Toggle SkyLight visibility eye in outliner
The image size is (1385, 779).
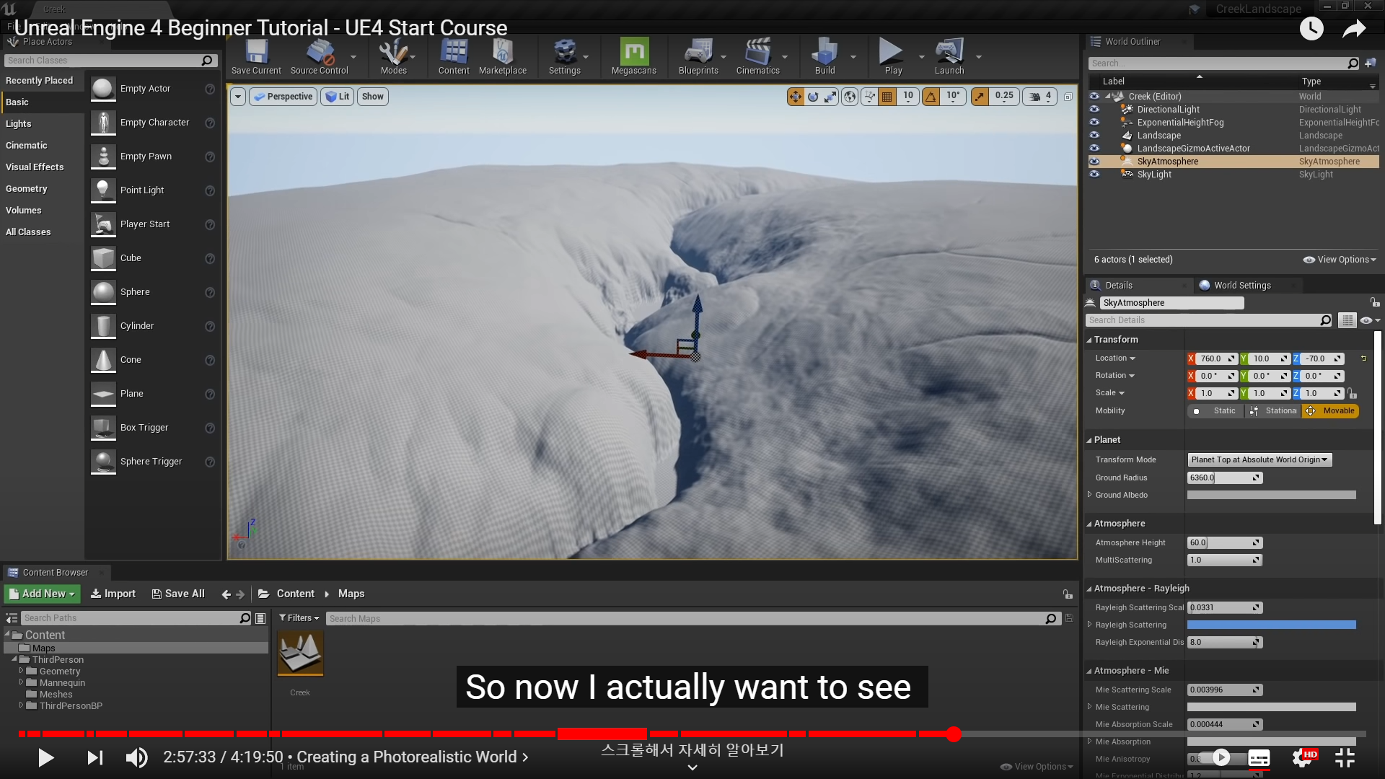[1094, 175]
